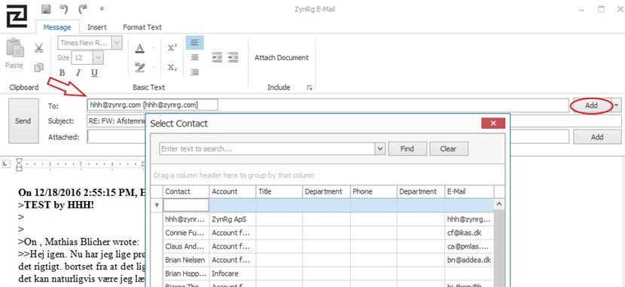The width and height of the screenshot is (625, 287).
Task: Click Add button next to To field
Action: pyautogui.click(x=592, y=105)
